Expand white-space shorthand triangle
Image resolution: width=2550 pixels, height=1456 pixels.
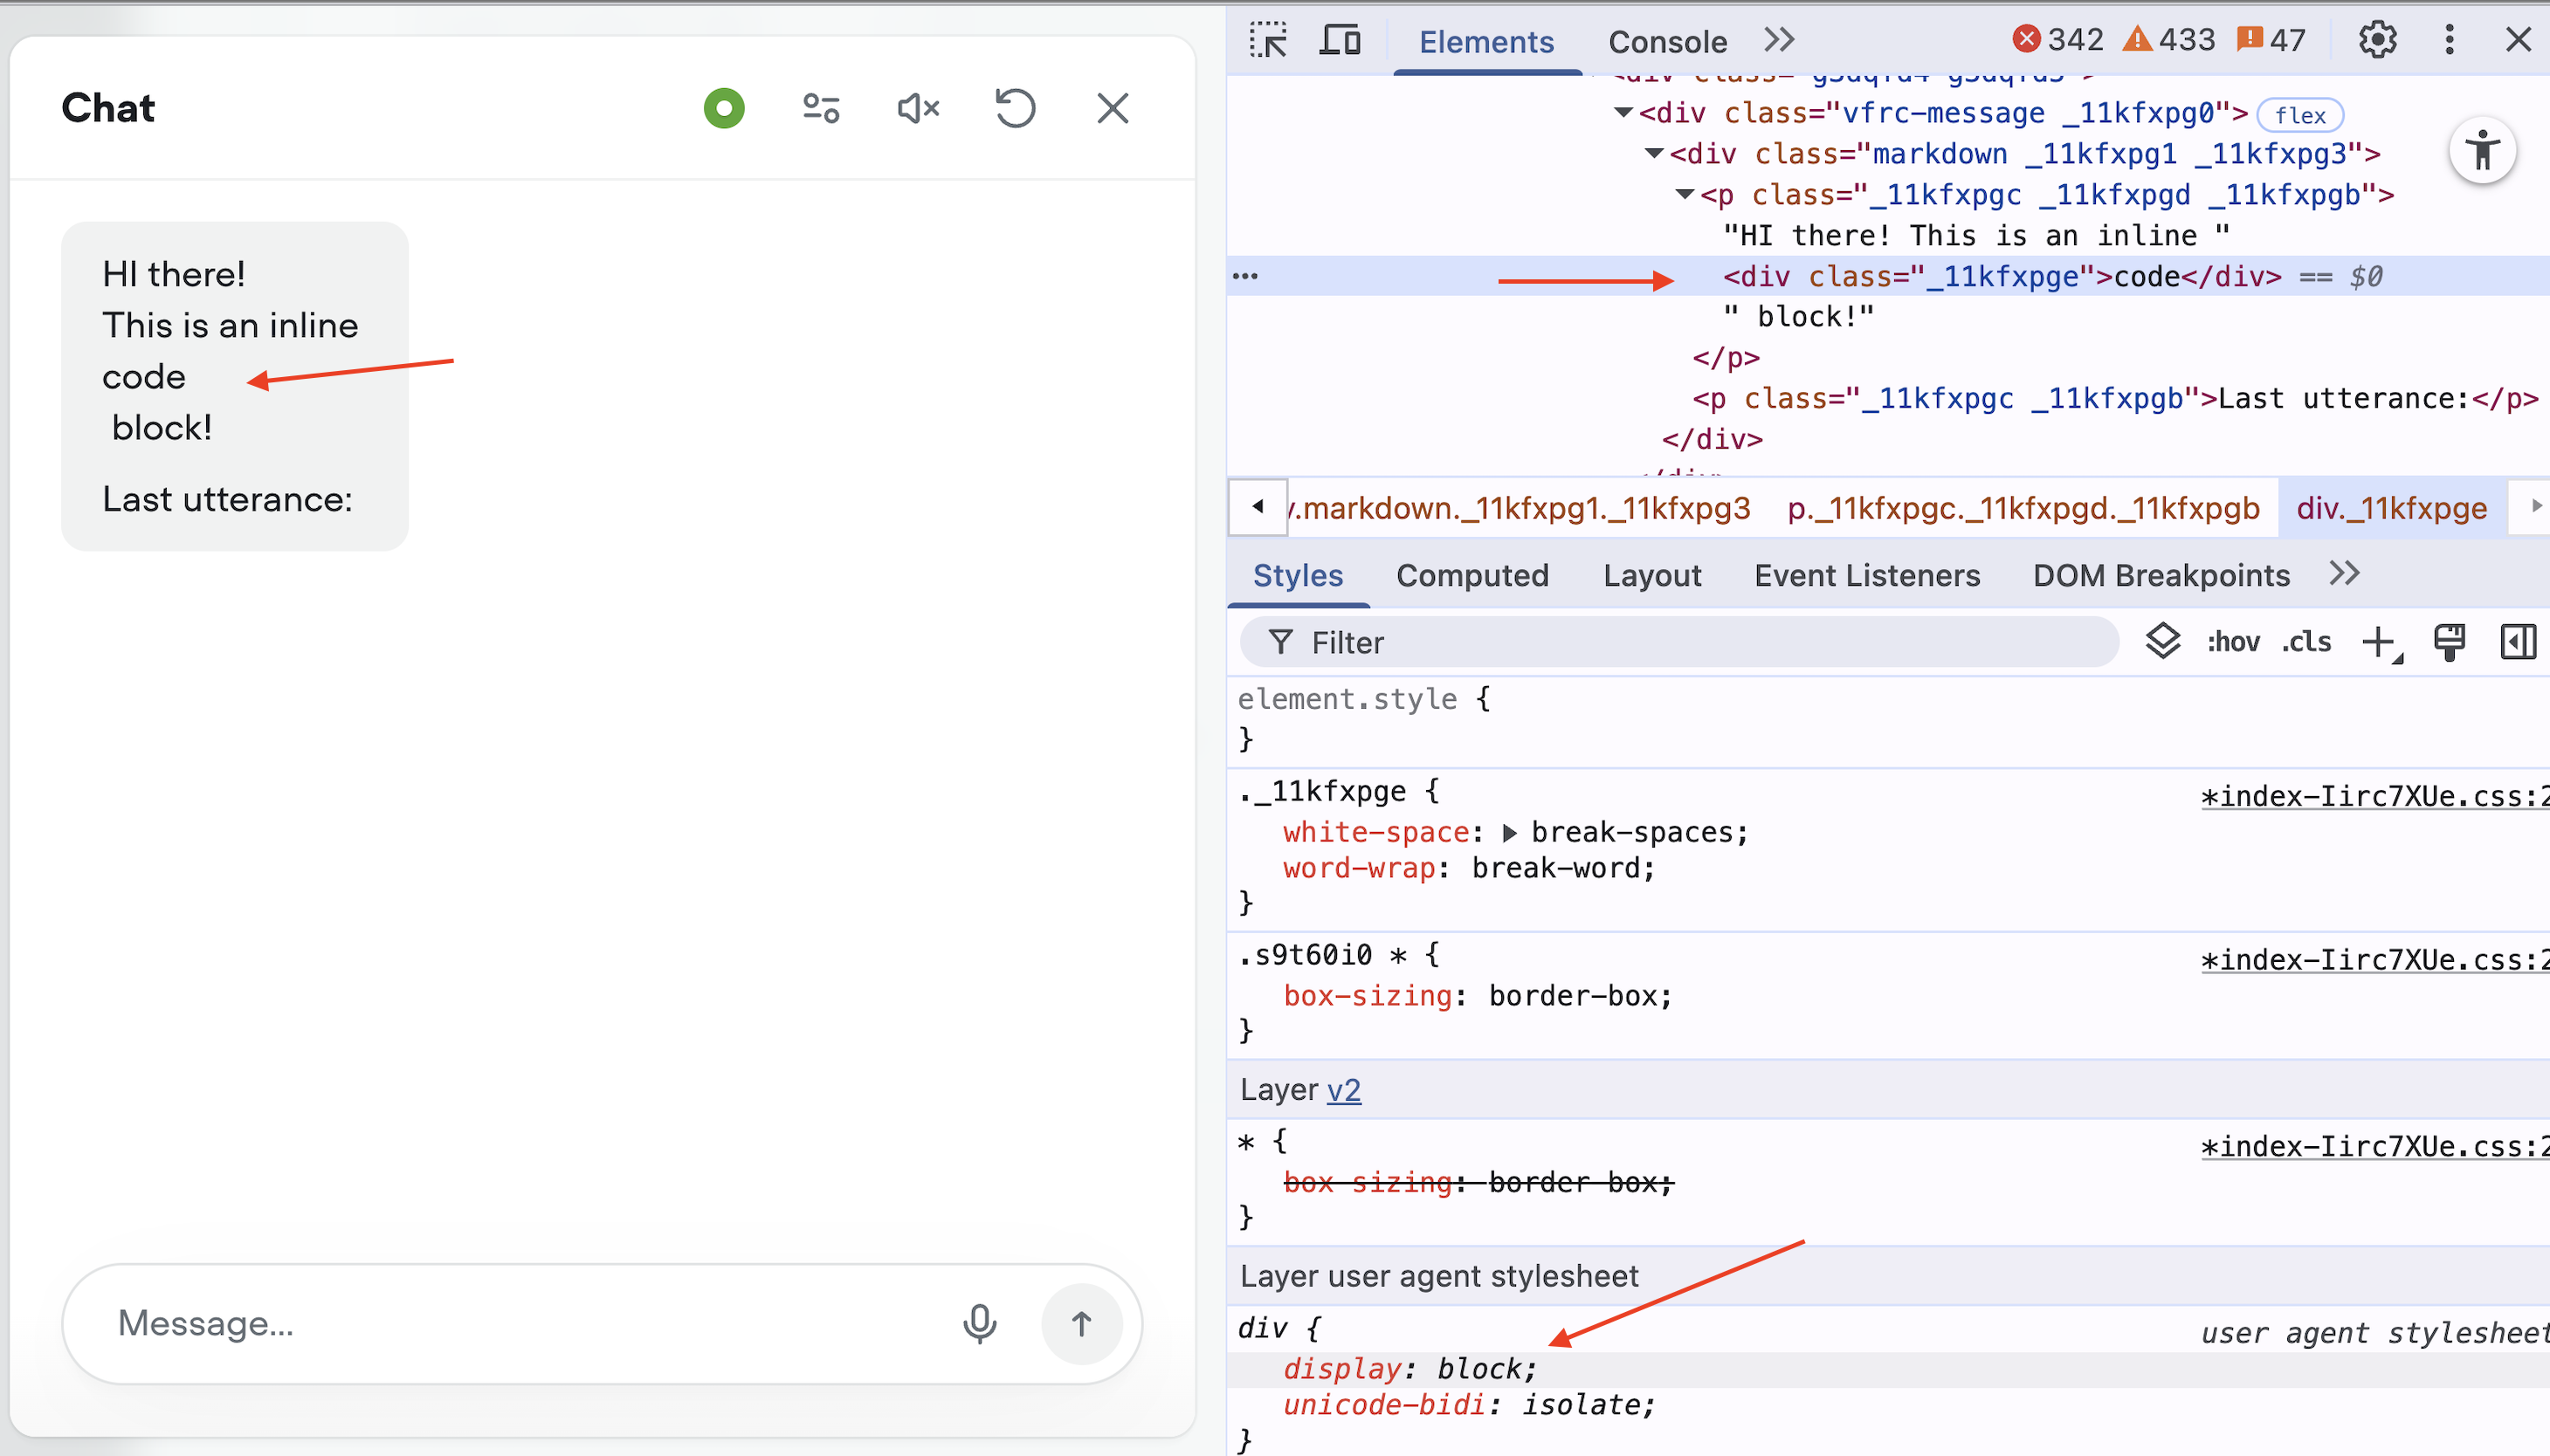1508,833
